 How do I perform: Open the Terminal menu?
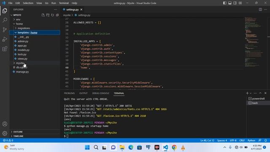tap(64, 3)
